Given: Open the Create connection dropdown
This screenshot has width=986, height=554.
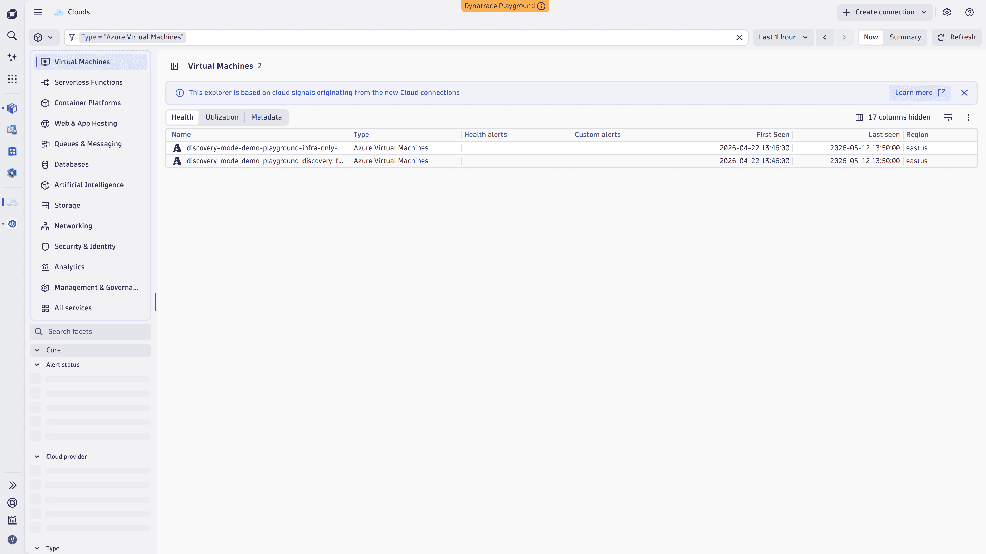Looking at the screenshot, I should [x=885, y=12].
